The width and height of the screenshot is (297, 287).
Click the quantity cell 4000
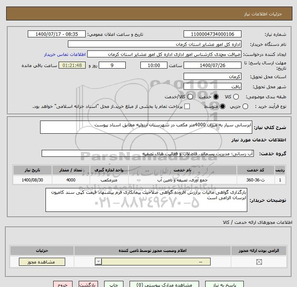tap(71, 180)
